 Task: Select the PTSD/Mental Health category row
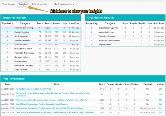tap(41, 49)
